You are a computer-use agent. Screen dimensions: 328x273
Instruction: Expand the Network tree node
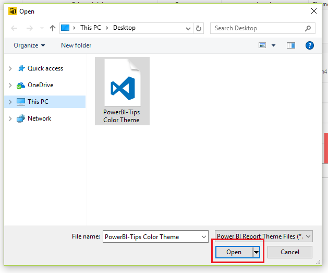[10, 118]
